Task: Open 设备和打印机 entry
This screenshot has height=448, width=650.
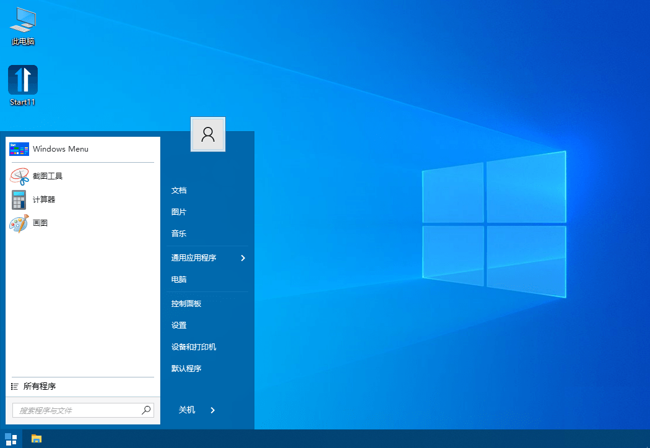Action: point(194,347)
